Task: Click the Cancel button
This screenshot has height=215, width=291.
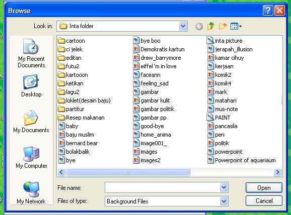Action: (x=264, y=201)
